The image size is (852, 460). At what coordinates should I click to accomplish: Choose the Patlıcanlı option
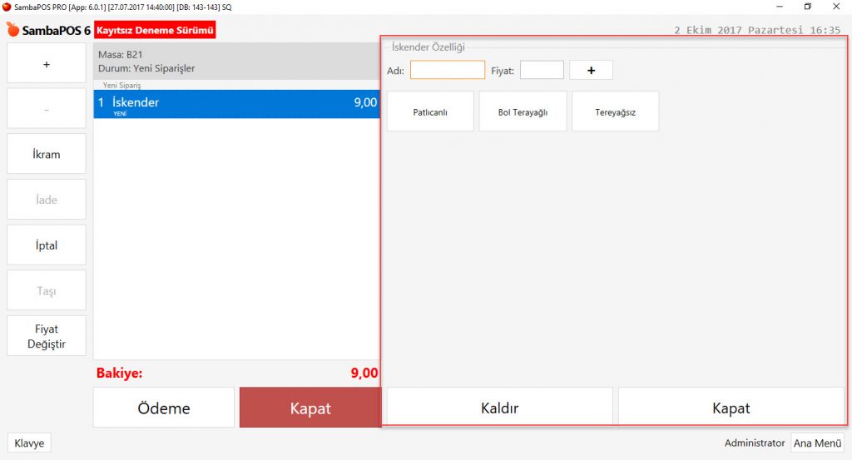click(x=430, y=112)
